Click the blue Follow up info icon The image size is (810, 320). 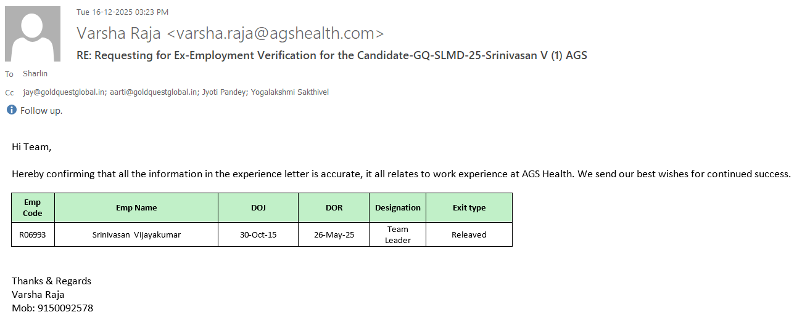[12, 110]
